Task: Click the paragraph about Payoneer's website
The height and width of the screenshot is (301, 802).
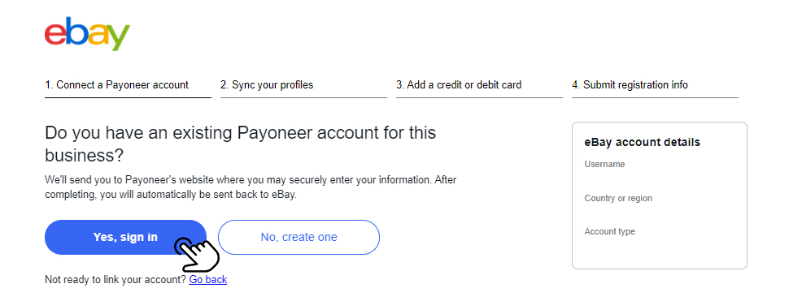Action: pos(251,187)
